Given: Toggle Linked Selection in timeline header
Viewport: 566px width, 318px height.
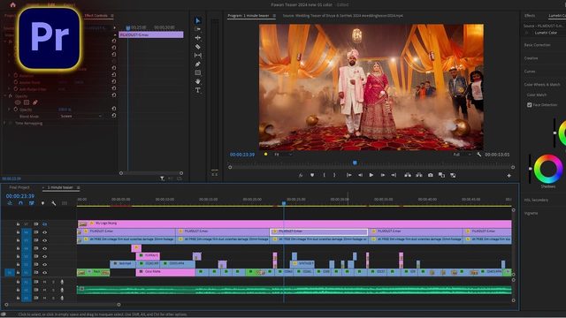Looking at the screenshot, I should [32, 203].
